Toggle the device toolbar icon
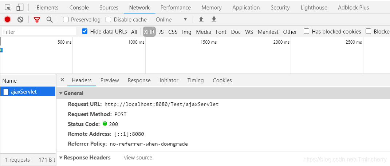Image resolution: width=390 pixels, height=166 pixels. [x=20, y=7]
